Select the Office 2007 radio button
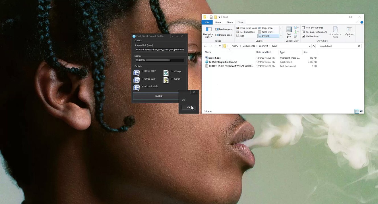 (142, 71)
